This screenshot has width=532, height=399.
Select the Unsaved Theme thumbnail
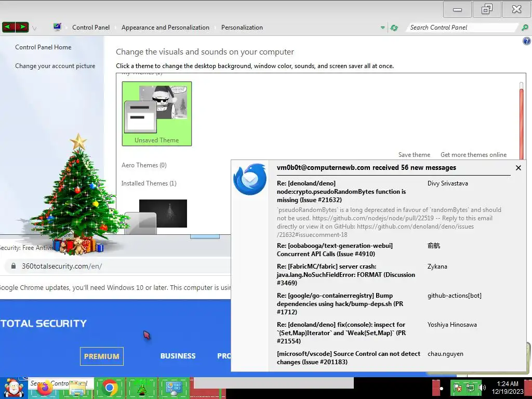pos(157,114)
